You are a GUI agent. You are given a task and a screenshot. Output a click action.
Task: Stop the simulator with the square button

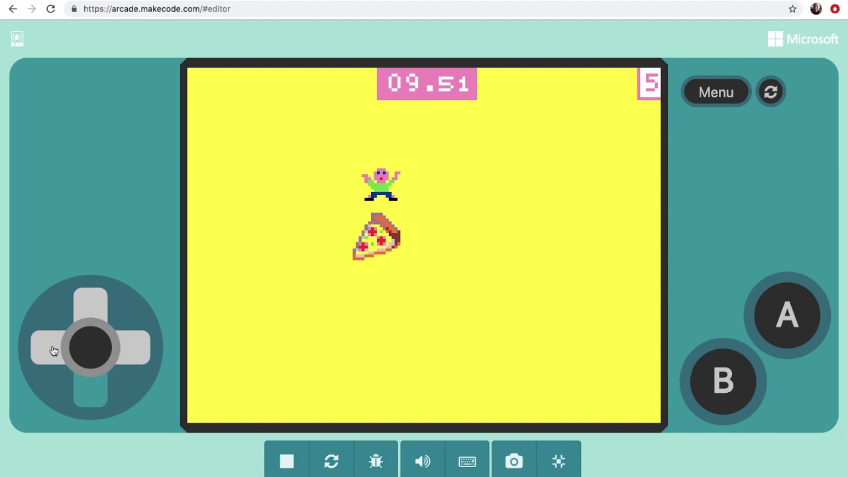click(287, 460)
